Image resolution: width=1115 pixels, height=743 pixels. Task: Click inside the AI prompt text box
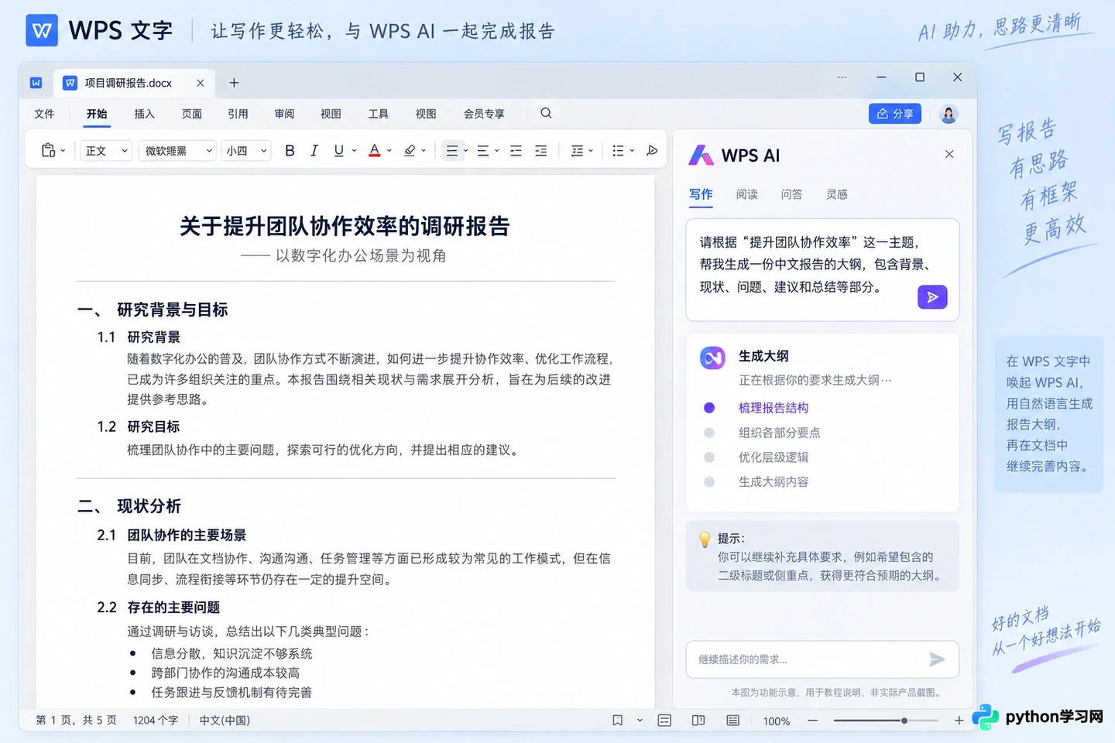[822, 269]
